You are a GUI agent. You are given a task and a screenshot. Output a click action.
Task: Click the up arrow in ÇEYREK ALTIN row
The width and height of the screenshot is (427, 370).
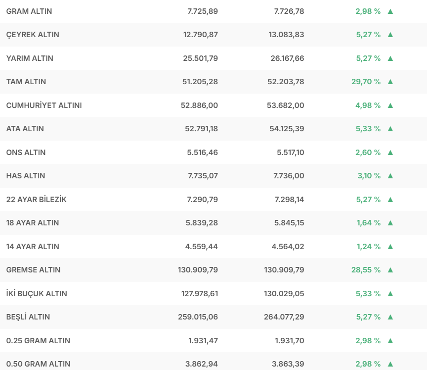[390, 35]
